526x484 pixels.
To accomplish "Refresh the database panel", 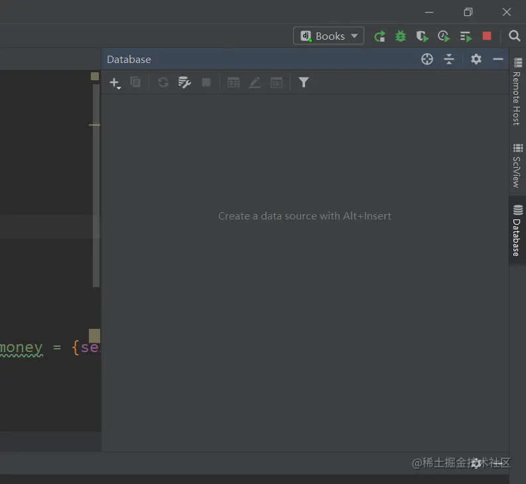I will click(163, 82).
